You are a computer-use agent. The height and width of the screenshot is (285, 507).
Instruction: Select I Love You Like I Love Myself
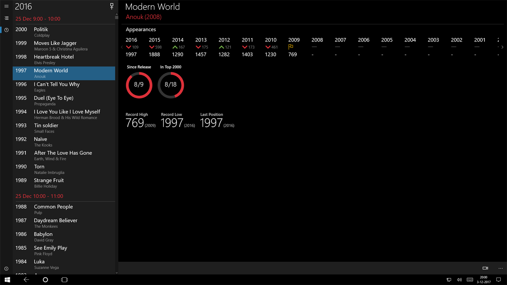64,114
